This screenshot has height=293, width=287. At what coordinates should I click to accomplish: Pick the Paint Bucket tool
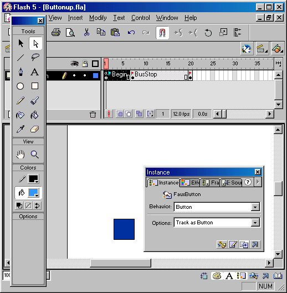coord(35,115)
